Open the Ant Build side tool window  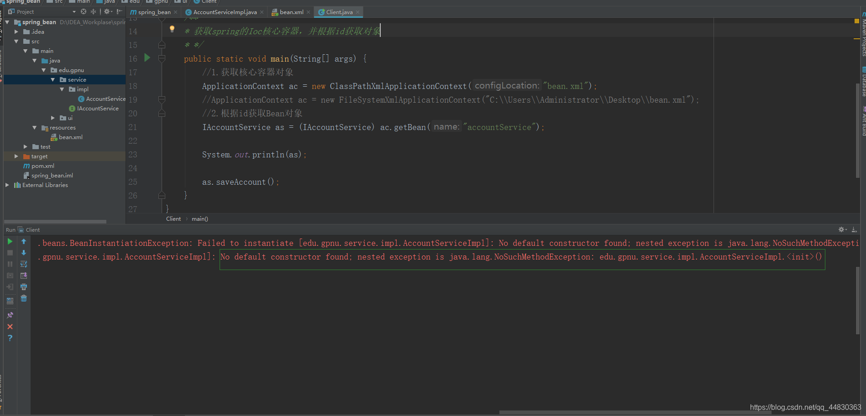pos(863,121)
